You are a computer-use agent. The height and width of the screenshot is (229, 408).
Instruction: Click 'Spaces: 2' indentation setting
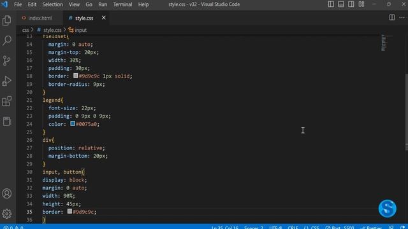pos(254,227)
